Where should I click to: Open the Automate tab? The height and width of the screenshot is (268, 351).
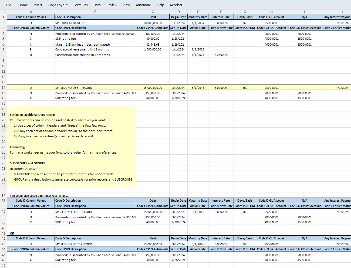(143, 5)
